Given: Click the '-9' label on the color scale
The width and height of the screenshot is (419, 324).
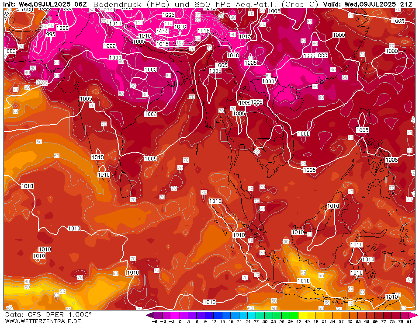Looking at the screenshot, I should (x=154, y=321).
